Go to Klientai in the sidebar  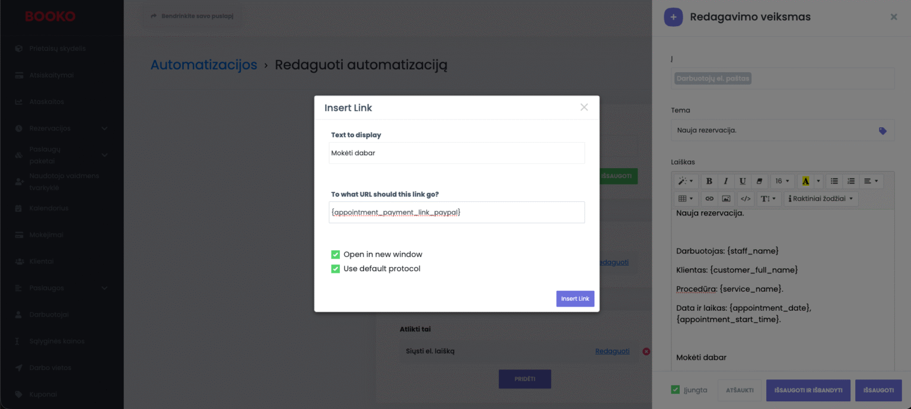pyautogui.click(x=42, y=261)
